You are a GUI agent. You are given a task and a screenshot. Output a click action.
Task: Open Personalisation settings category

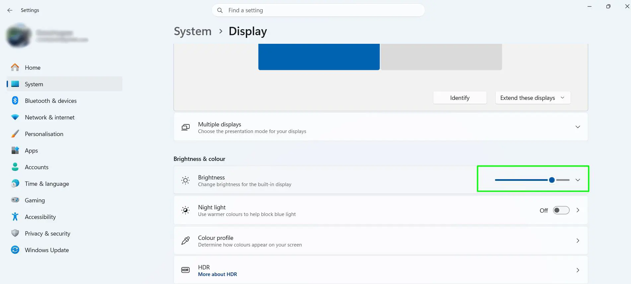(x=64, y=134)
